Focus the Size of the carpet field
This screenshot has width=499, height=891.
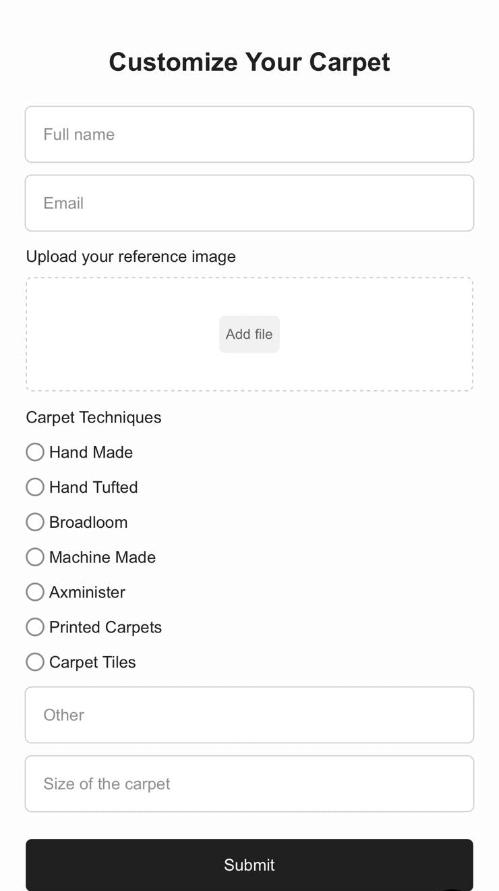coord(249,784)
